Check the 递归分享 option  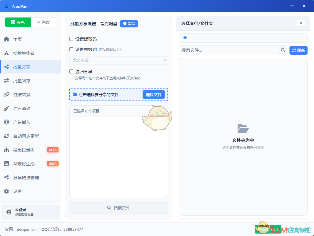coord(71,72)
